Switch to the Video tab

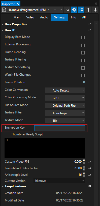30,17
